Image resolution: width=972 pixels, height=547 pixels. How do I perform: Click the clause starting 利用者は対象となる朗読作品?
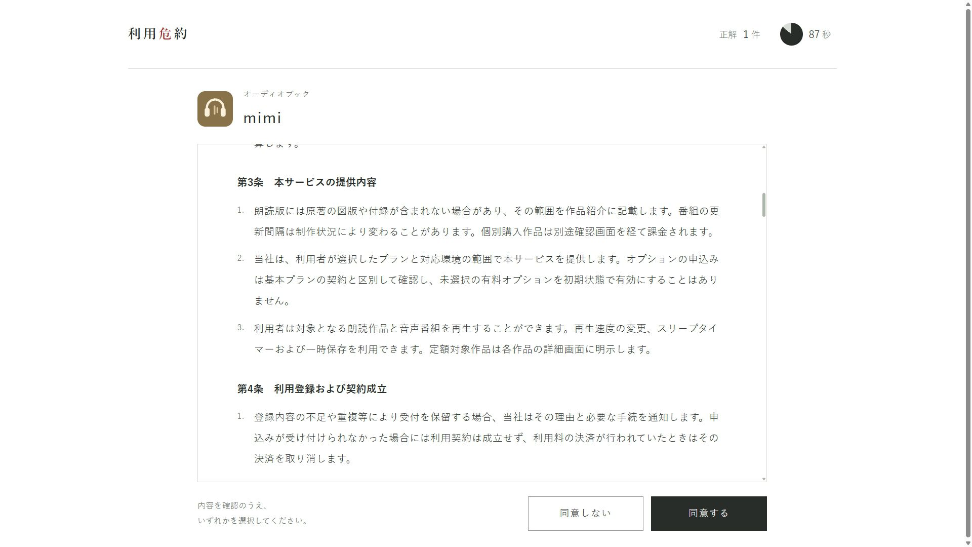[x=487, y=339]
